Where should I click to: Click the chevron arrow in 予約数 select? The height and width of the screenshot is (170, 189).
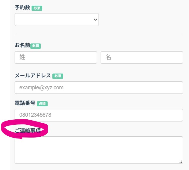pyautogui.click(x=96, y=20)
